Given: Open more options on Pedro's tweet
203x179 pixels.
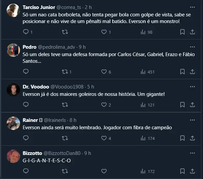Looking at the screenshot, I should click(192, 47).
